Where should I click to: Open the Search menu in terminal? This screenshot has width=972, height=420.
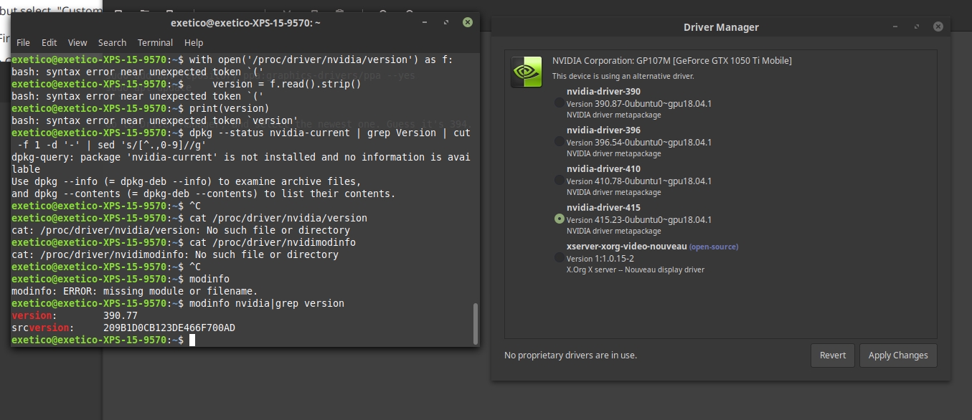point(112,43)
